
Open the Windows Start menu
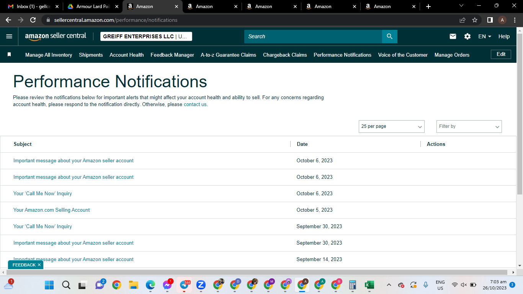tap(49, 285)
